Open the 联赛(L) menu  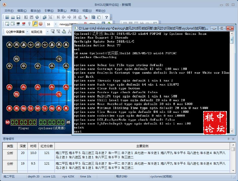(x=62, y=11)
